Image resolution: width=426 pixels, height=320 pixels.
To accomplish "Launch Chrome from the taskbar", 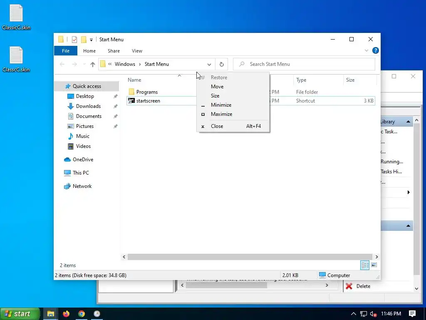I will (x=82, y=314).
